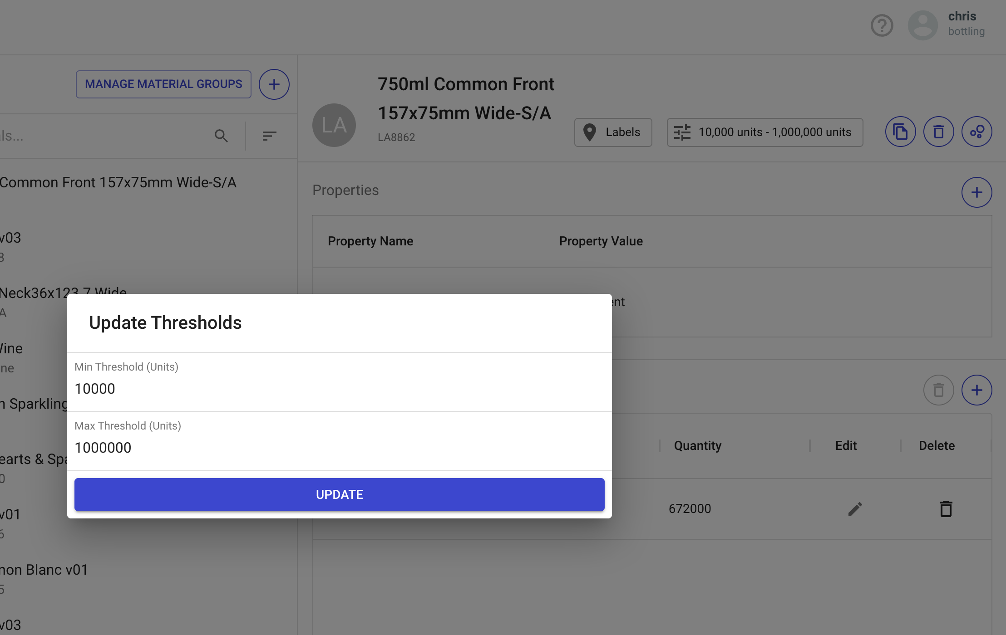The height and width of the screenshot is (635, 1006).
Task: Click the duplicate material copy icon
Action: 900,132
